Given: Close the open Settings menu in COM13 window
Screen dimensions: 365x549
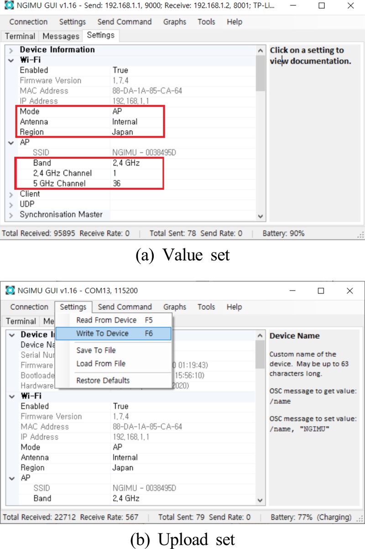Looking at the screenshot, I should click(73, 307).
